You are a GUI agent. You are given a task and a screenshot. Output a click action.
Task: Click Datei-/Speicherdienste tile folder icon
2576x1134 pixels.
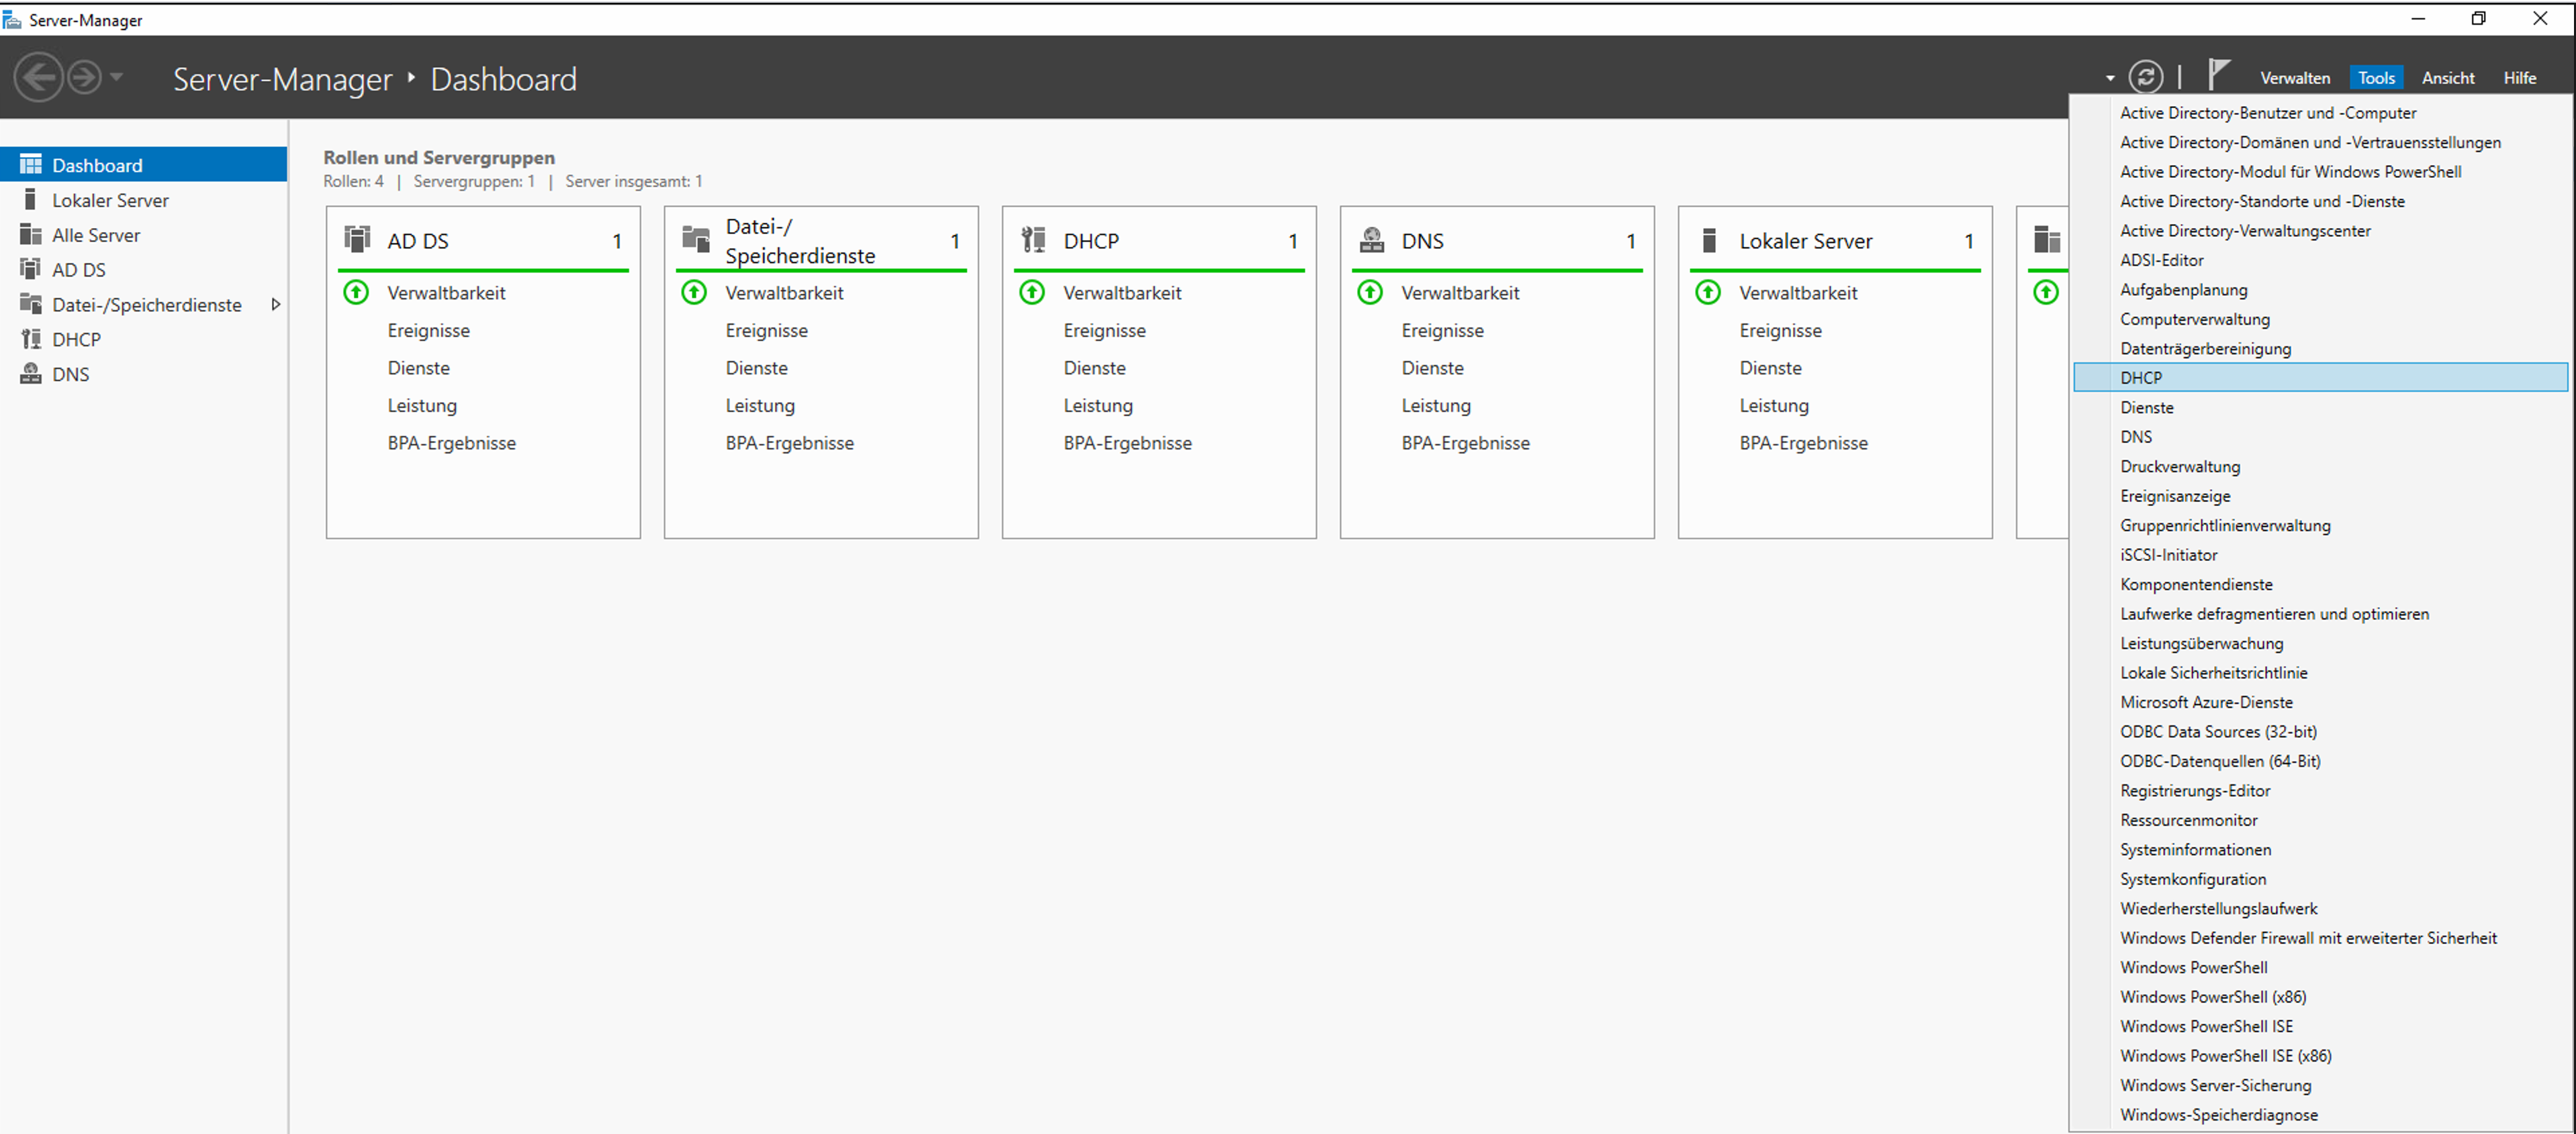(695, 240)
